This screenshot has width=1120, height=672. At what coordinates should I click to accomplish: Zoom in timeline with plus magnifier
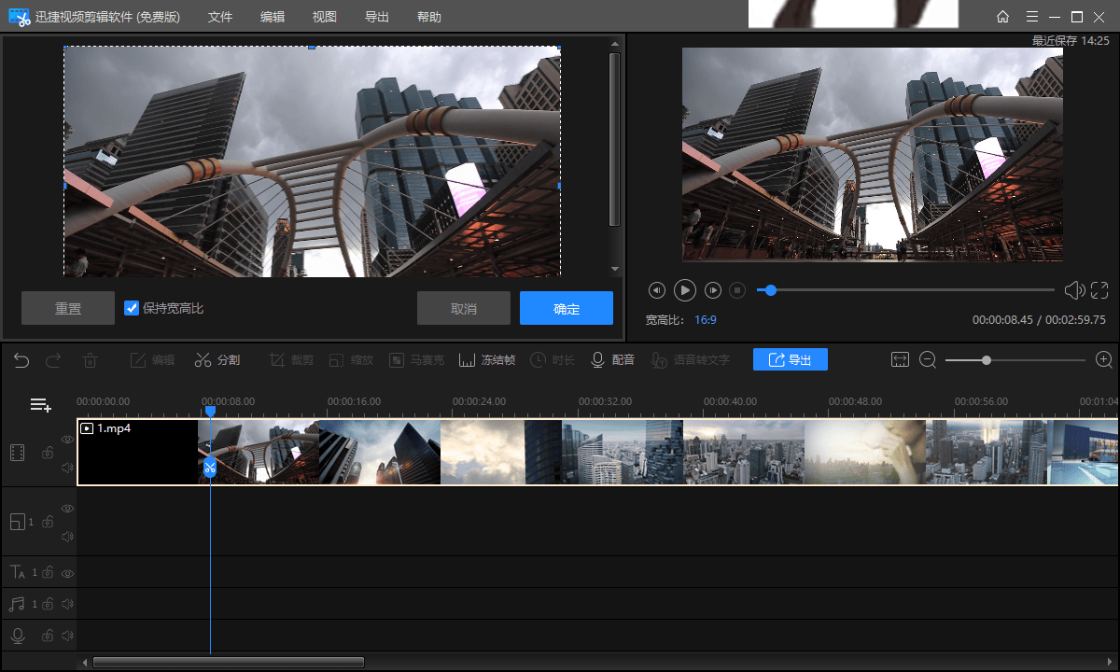tap(1104, 359)
